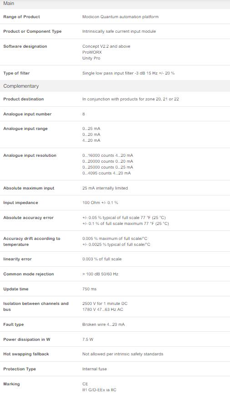Click Modicon Quantum automation platform text
This screenshot has width=230, height=394.
pos(120,17)
